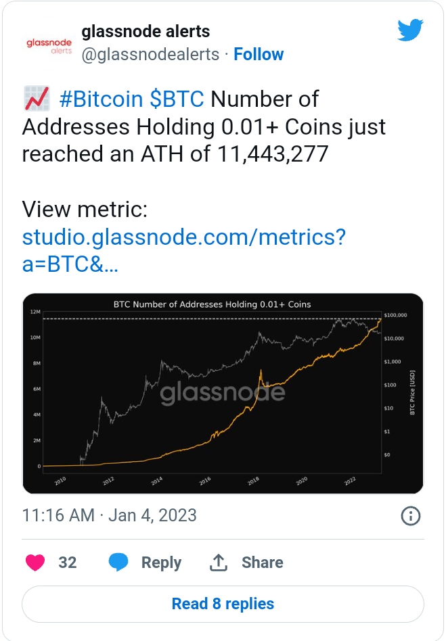This screenshot has height=641, width=446.
Task: Click the Reply text label
Action: tap(161, 563)
